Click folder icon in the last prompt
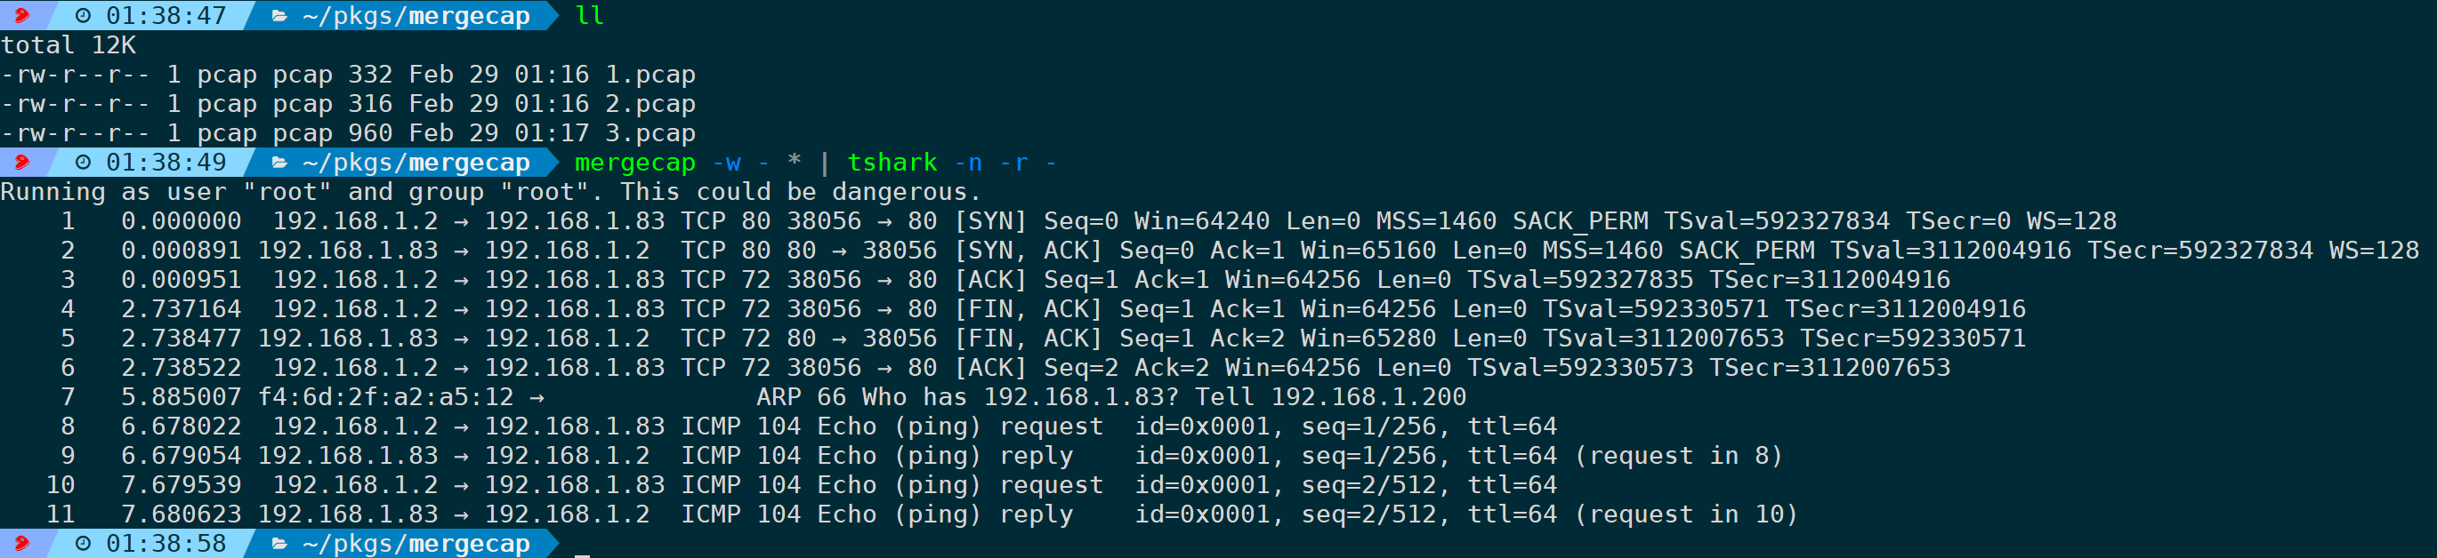The width and height of the screenshot is (2437, 558). [280, 544]
